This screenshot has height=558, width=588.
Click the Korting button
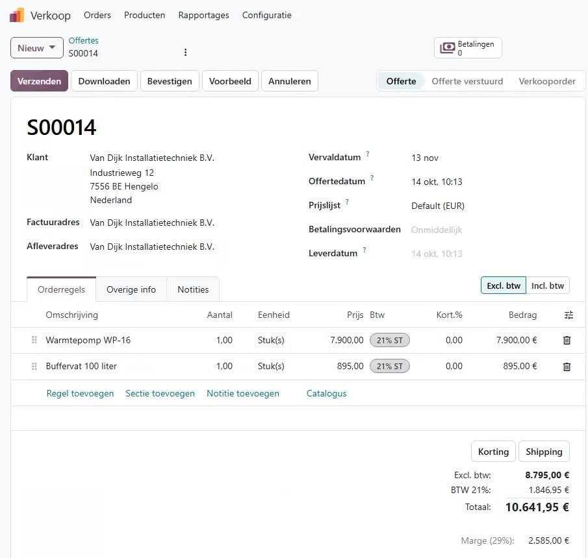pyautogui.click(x=493, y=452)
